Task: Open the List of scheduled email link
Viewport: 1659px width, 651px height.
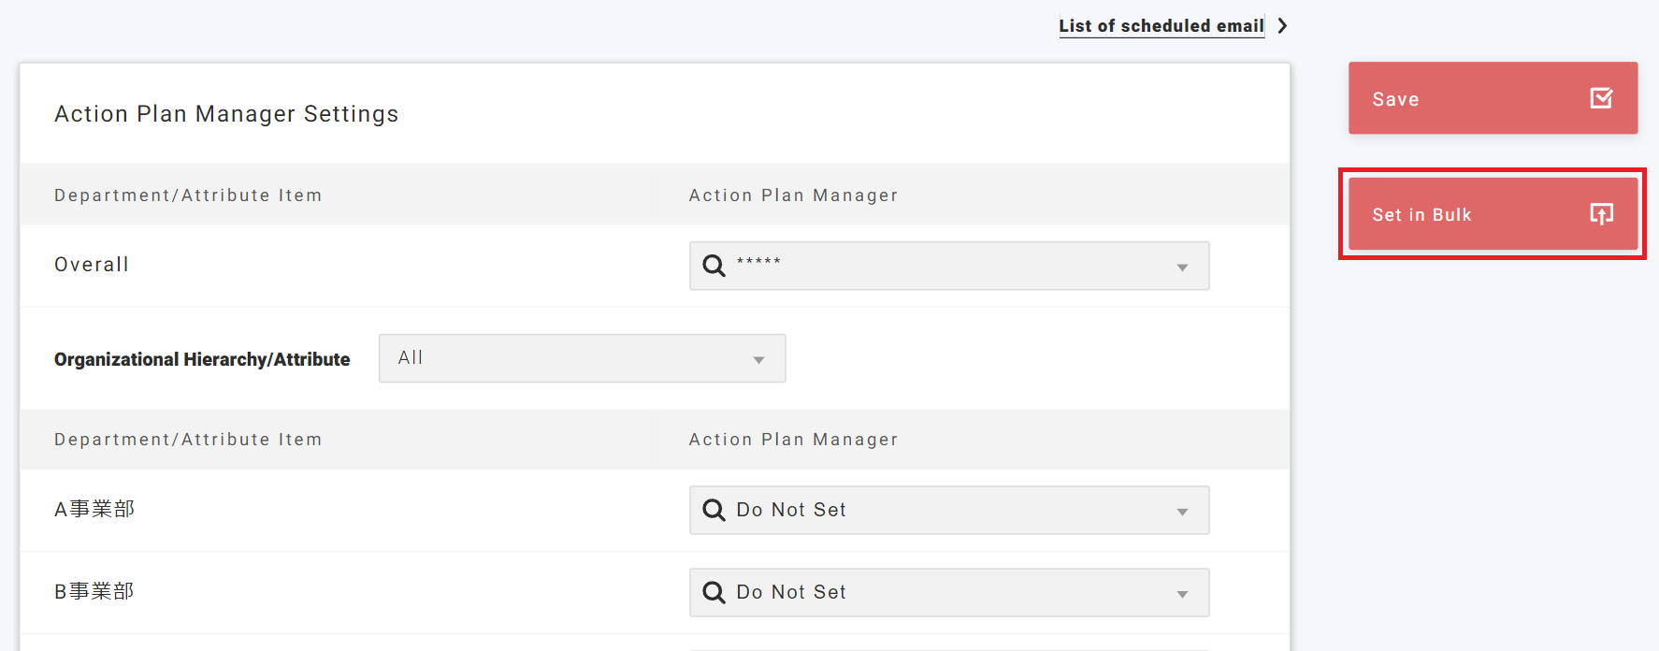Action: pos(1161,26)
